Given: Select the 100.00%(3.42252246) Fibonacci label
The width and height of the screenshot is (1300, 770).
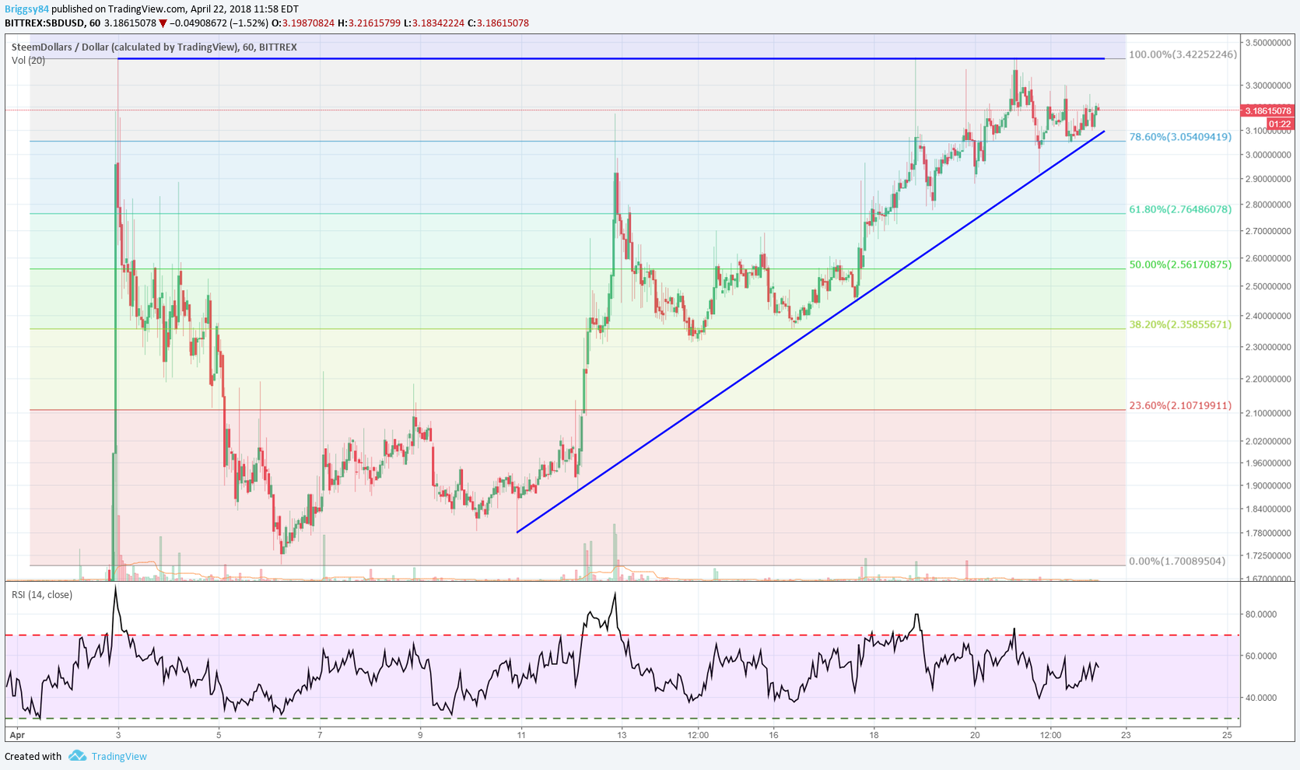Looking at the screenshot, I should (x=1183, y=54).
